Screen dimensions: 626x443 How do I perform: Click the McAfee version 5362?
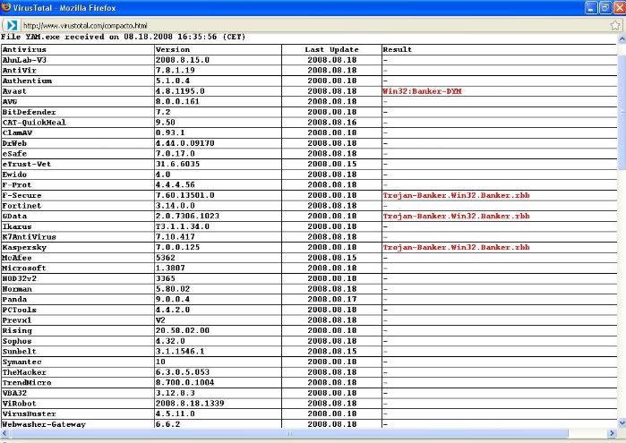tap(166, 258)
